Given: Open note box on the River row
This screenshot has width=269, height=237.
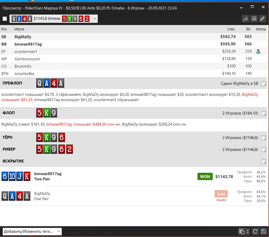Looking at the screenshot, I should tap(263, 150).
